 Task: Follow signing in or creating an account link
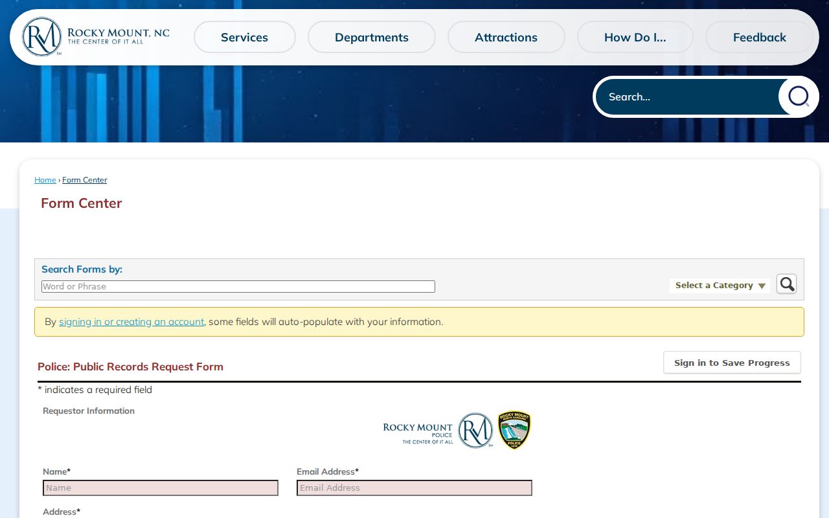pos(131,322)
